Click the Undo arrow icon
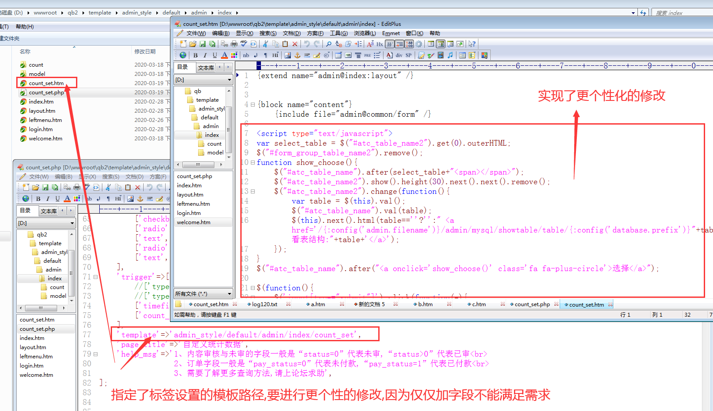 pyautogui.click(x=307, y=44)
